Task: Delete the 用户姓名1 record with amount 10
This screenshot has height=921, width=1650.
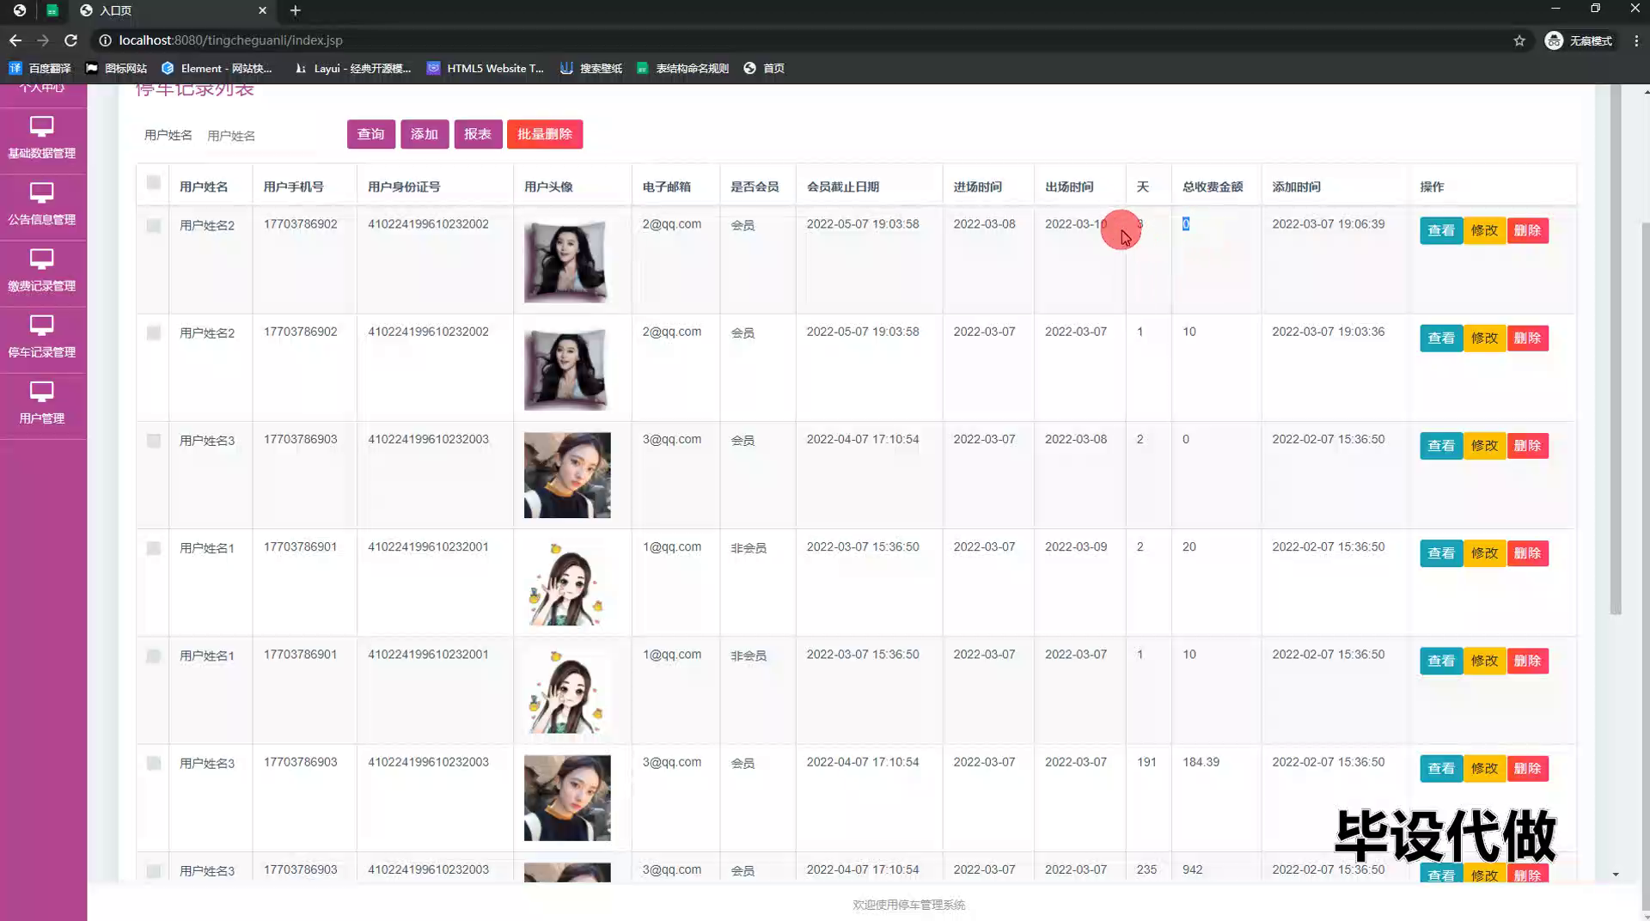Action: click(x=1527, y=661)
